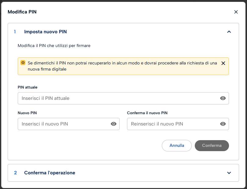Select the step 2 number indicator
The image size is (247, 189).
coord(15,173)
